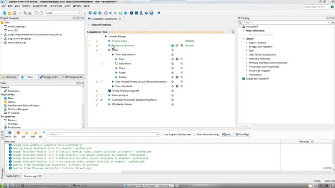Image resolution: width=335 pixels, height=188 pixels.
Task: Expand DSP in IP Catalog library
Action: tap(247, 51)
